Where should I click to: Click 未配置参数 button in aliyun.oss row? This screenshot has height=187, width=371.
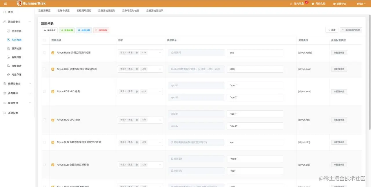tap(339, 69)
